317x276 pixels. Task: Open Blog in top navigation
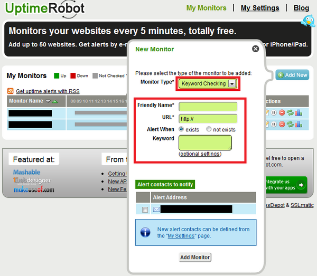pyautogui.click(x=301, y=8)
